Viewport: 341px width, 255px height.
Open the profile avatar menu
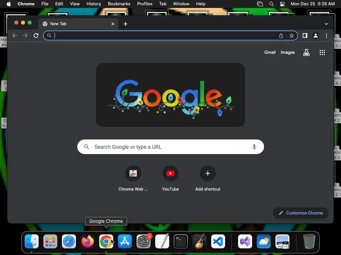pos(316,36)
